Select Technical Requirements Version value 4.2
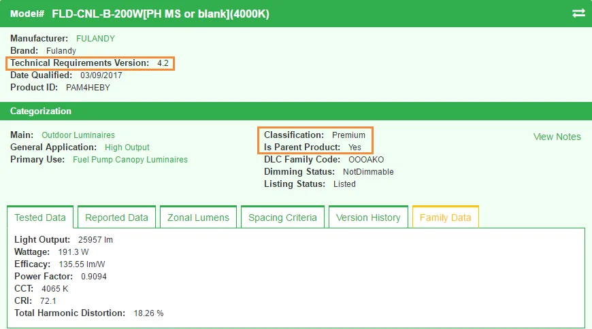Viewport: 592px width, 329px height. tap(163, 63)
